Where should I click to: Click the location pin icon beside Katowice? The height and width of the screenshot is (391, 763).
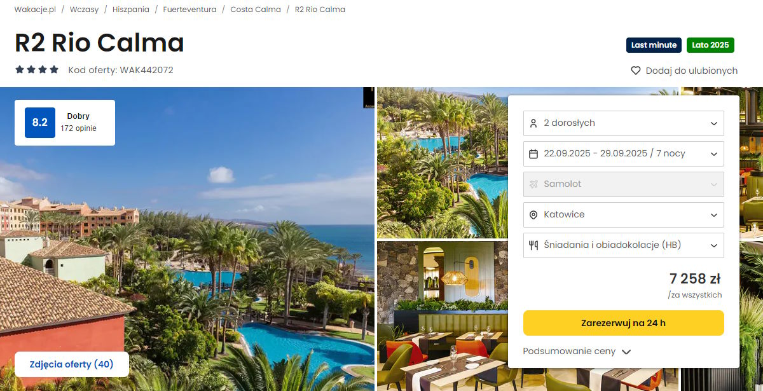(533, 215)
